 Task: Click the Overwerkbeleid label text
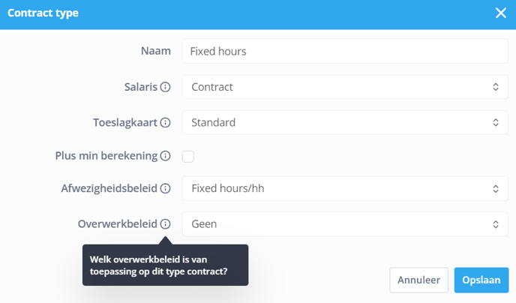(x=118, y=223)
